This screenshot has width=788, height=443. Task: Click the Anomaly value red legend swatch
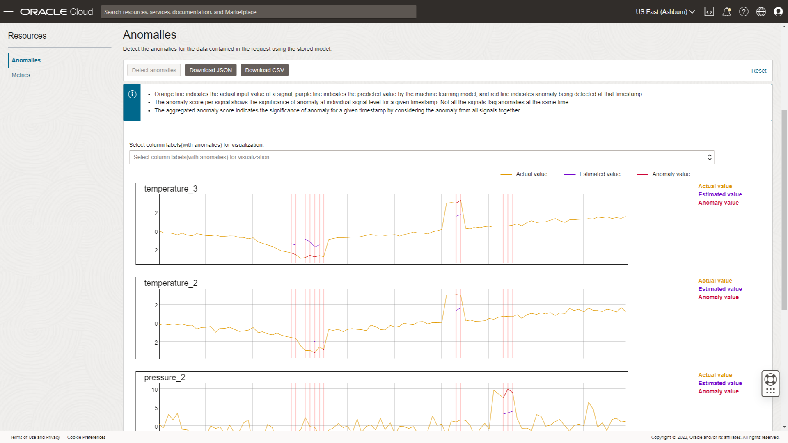642,174
